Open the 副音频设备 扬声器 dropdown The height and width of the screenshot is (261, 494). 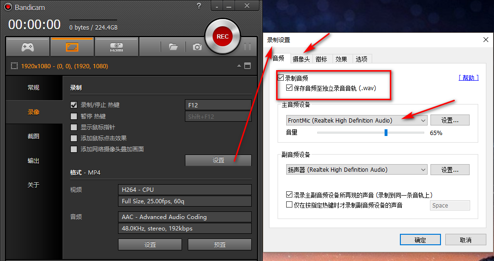tap(356, 170)
